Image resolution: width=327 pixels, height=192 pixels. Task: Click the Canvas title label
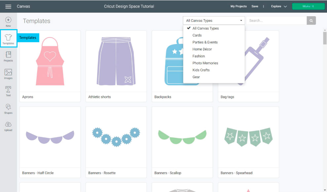click(23, 6)
